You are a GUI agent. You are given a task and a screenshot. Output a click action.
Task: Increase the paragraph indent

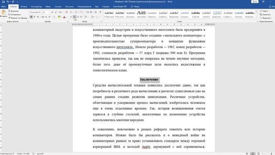(91, 12)
